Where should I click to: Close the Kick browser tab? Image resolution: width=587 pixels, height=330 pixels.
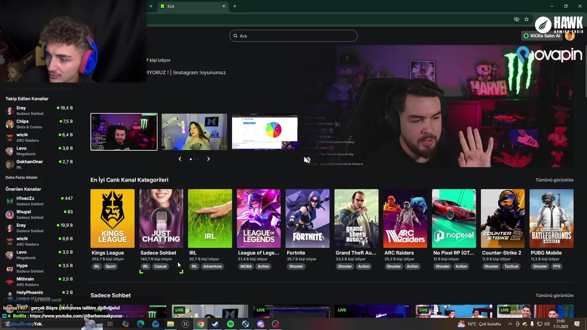tap(224, 6)
